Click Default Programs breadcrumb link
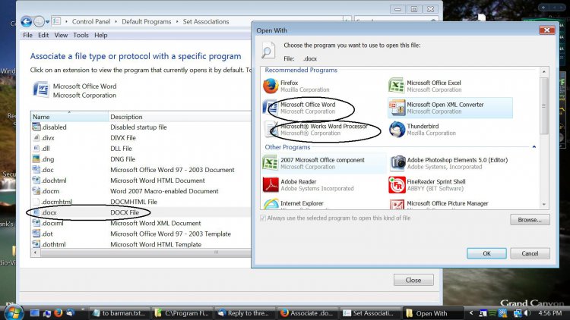This screenshot has width=570, height=320. [x=146, y=22]
